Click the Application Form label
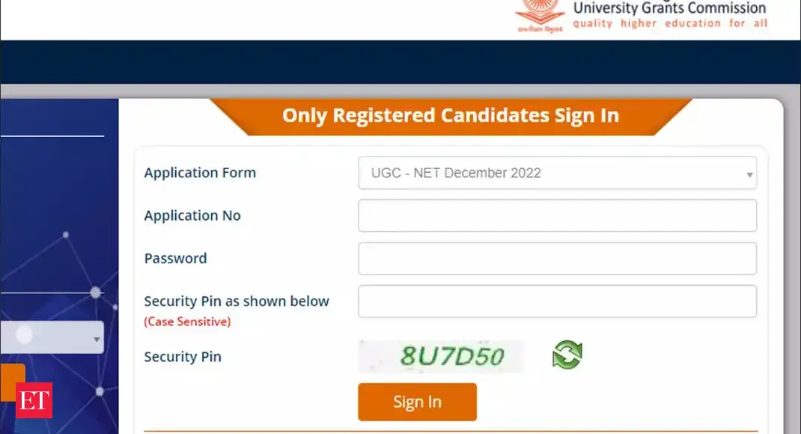The image size is (801, 434). [x=200, y=173]
